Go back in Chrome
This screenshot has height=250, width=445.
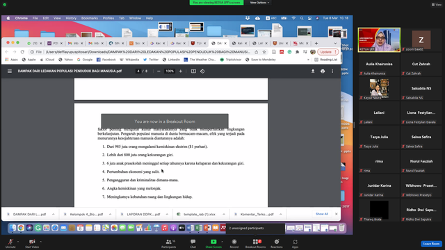7,52
